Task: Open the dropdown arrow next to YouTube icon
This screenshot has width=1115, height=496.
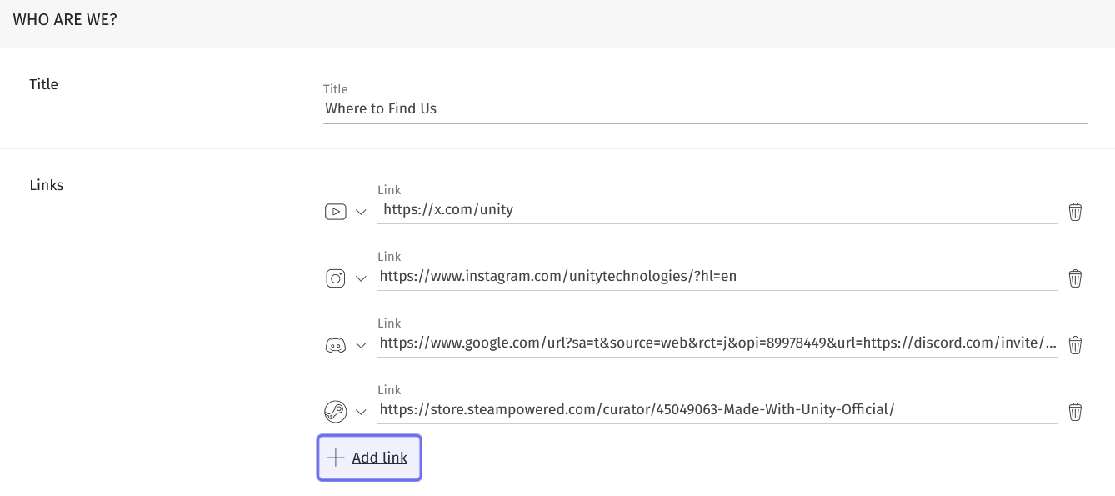Action: (x=361, y=212)
